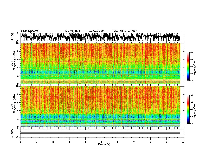Click the ch.2 frequency tick label '2'
206x159 pixels.
18,119
